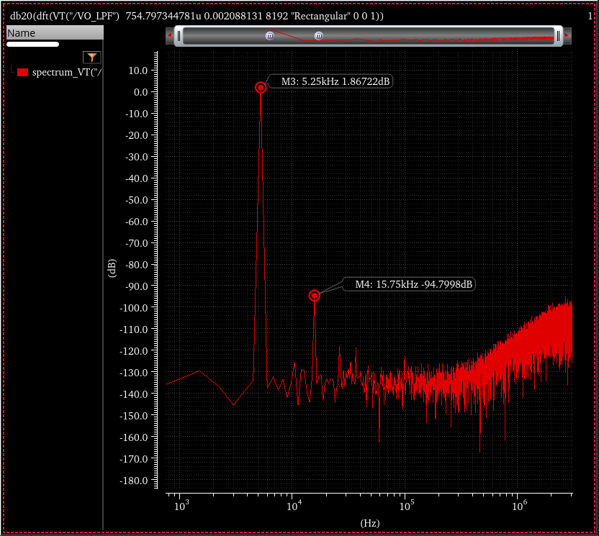Click the -80.0 tick label on Y-axis
Viewport: 599px width, 536px height.
(x=136, y=265)
